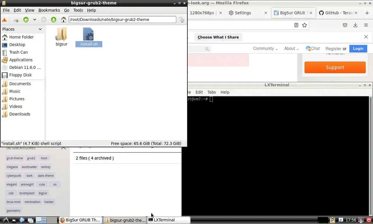Open the Tabs menu in LXTerminal
Image resolution: width=373 pixels, height=224 pixels.
point(212,92)
